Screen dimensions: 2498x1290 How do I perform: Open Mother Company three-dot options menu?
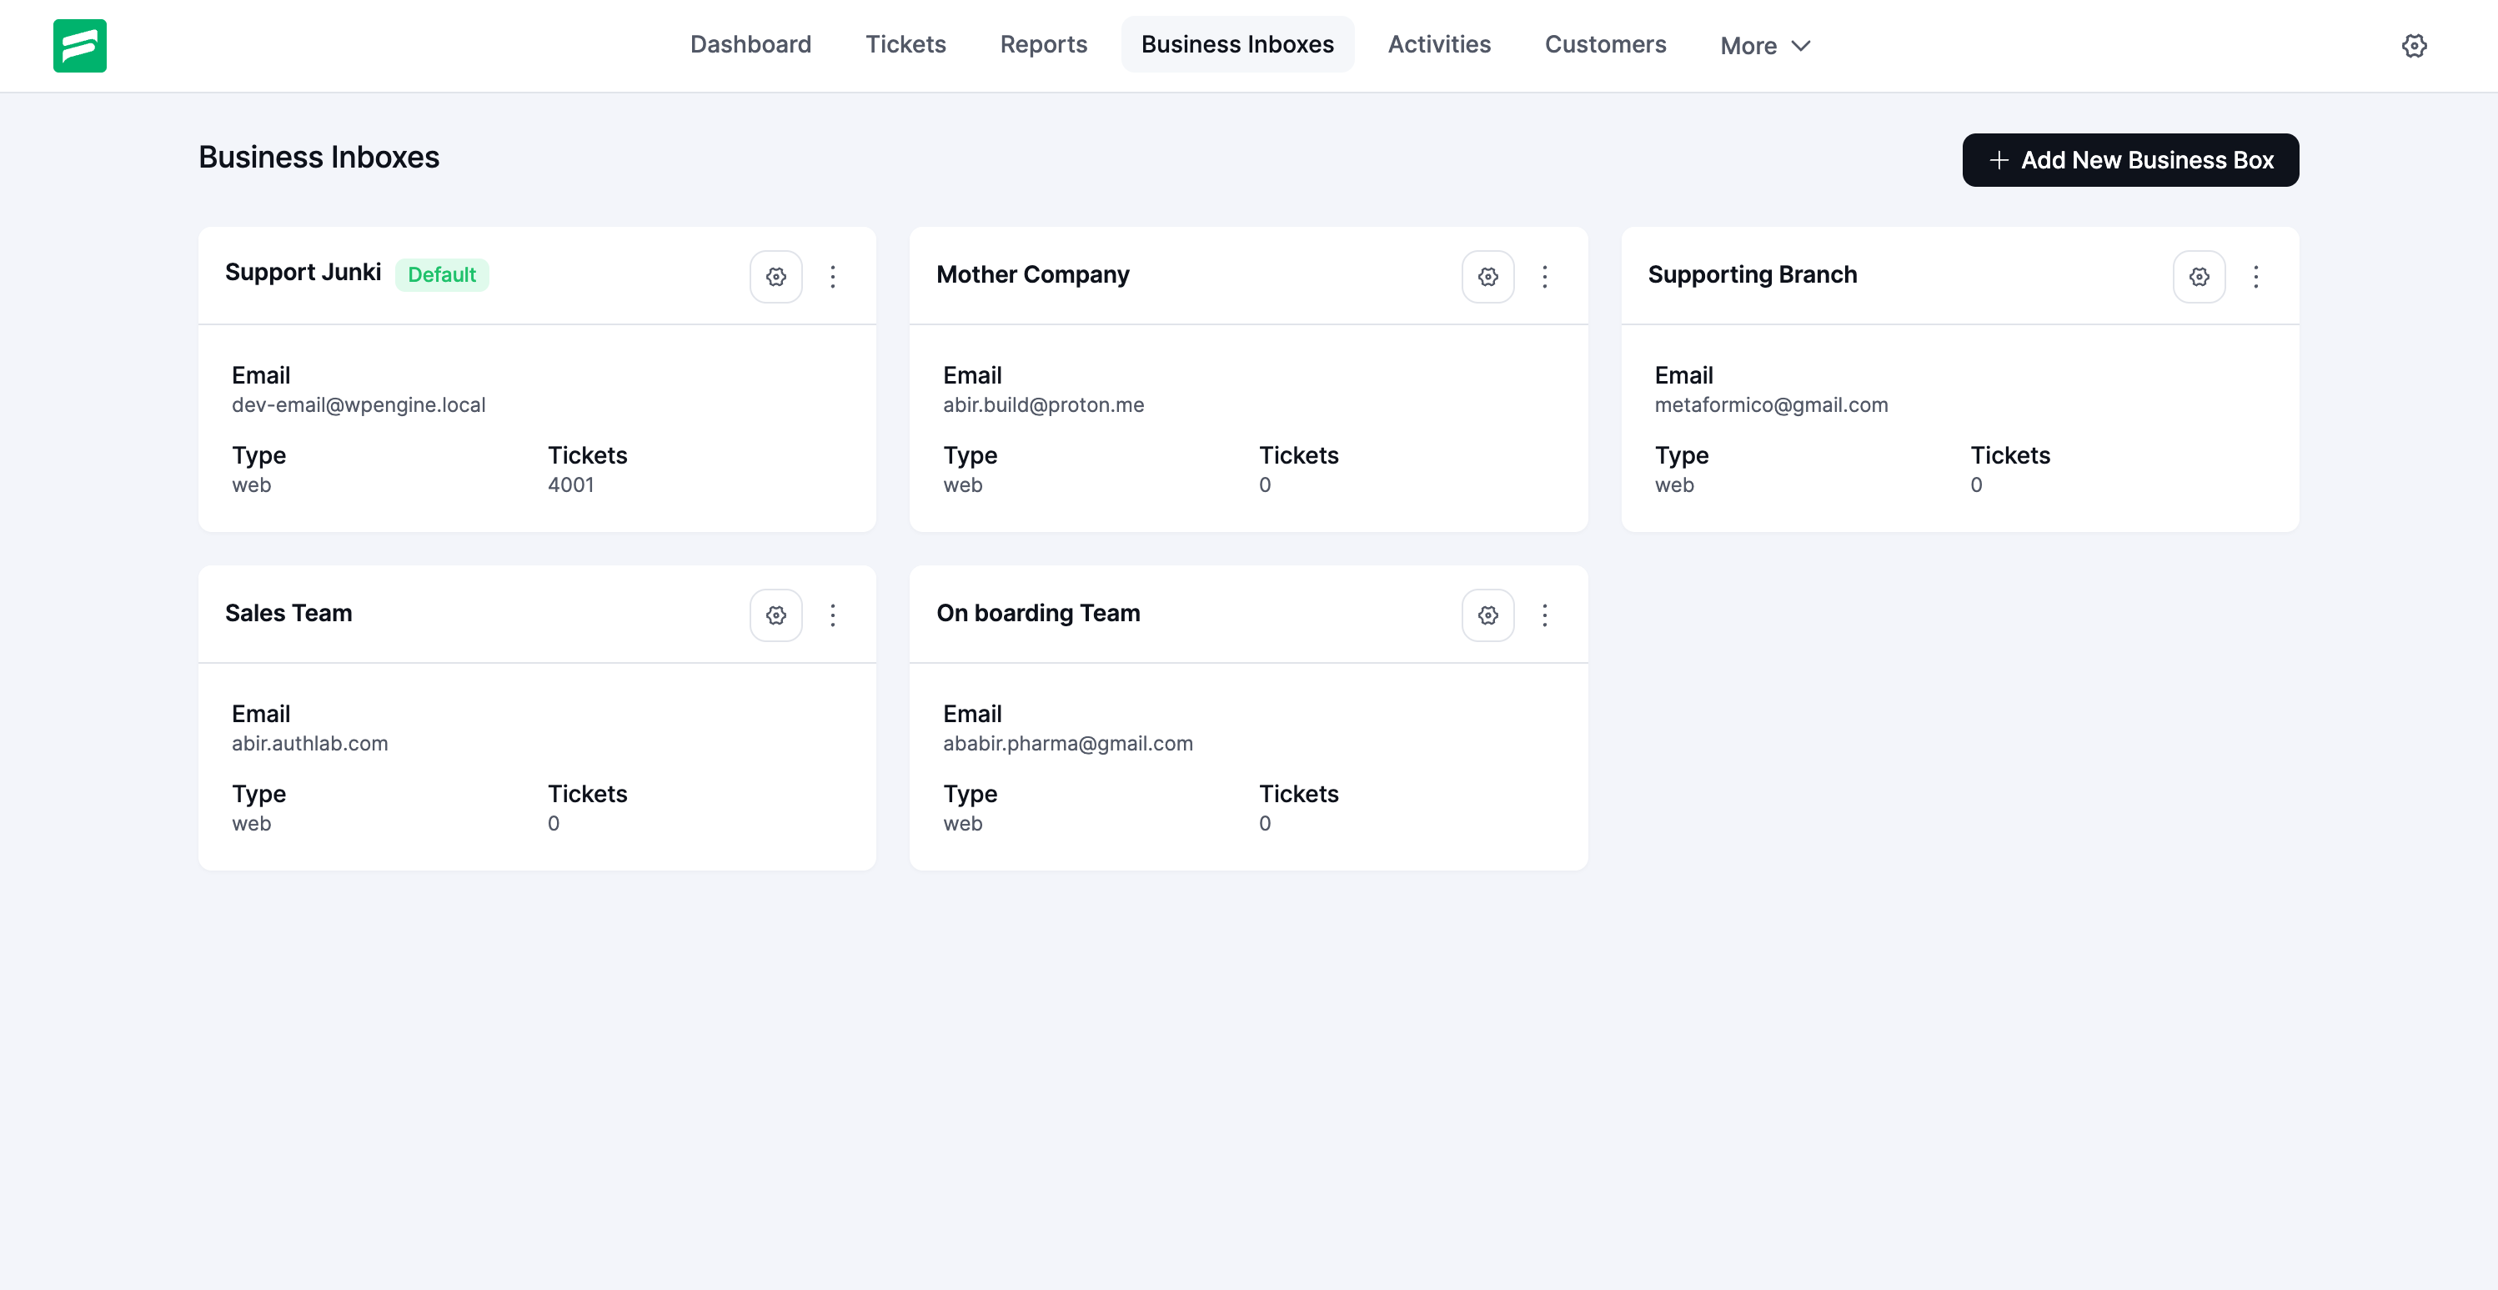1544,277
